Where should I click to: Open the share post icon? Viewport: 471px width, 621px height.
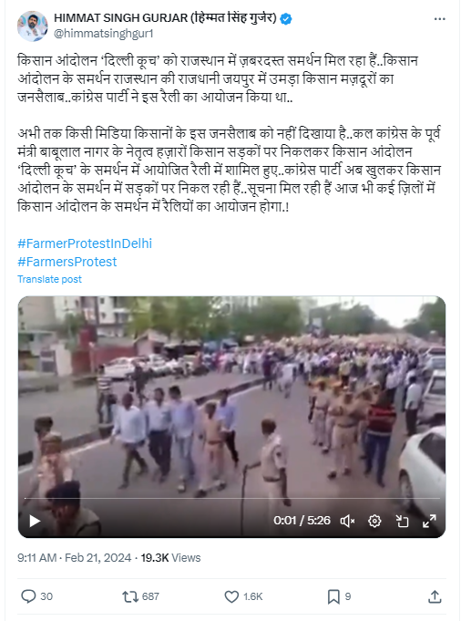click(435, 596)
